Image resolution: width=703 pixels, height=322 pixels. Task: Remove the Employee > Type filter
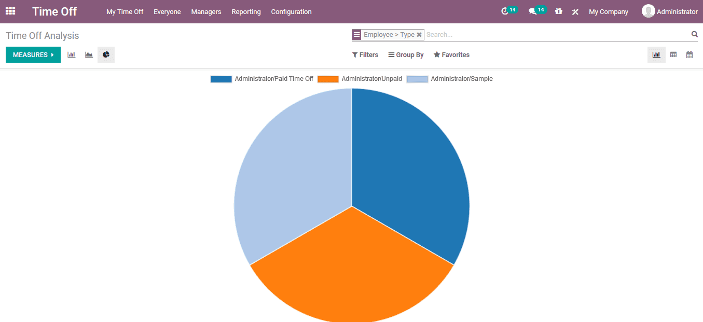(x=419, y=34)
